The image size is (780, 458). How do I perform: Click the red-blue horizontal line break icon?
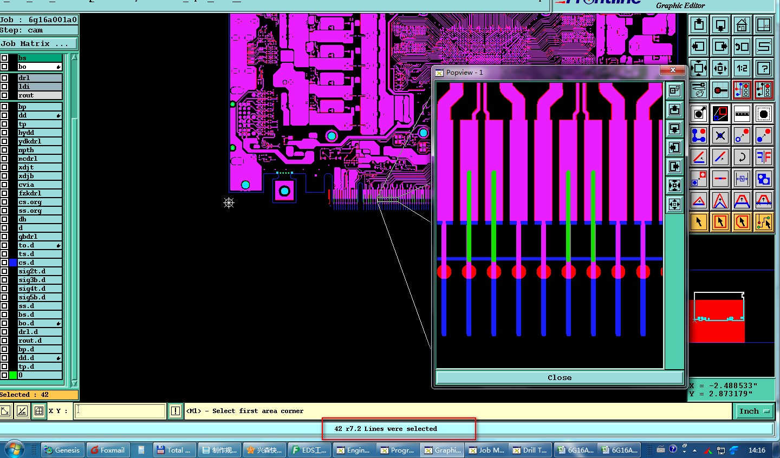tap(720, 179)
